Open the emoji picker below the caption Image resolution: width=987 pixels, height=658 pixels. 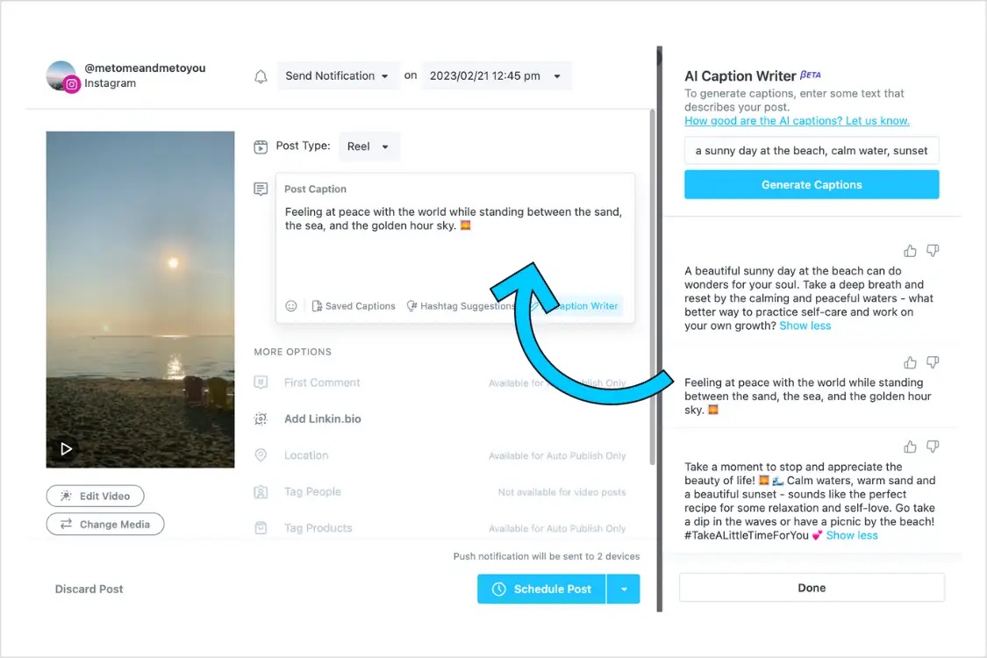coord(290,305)
